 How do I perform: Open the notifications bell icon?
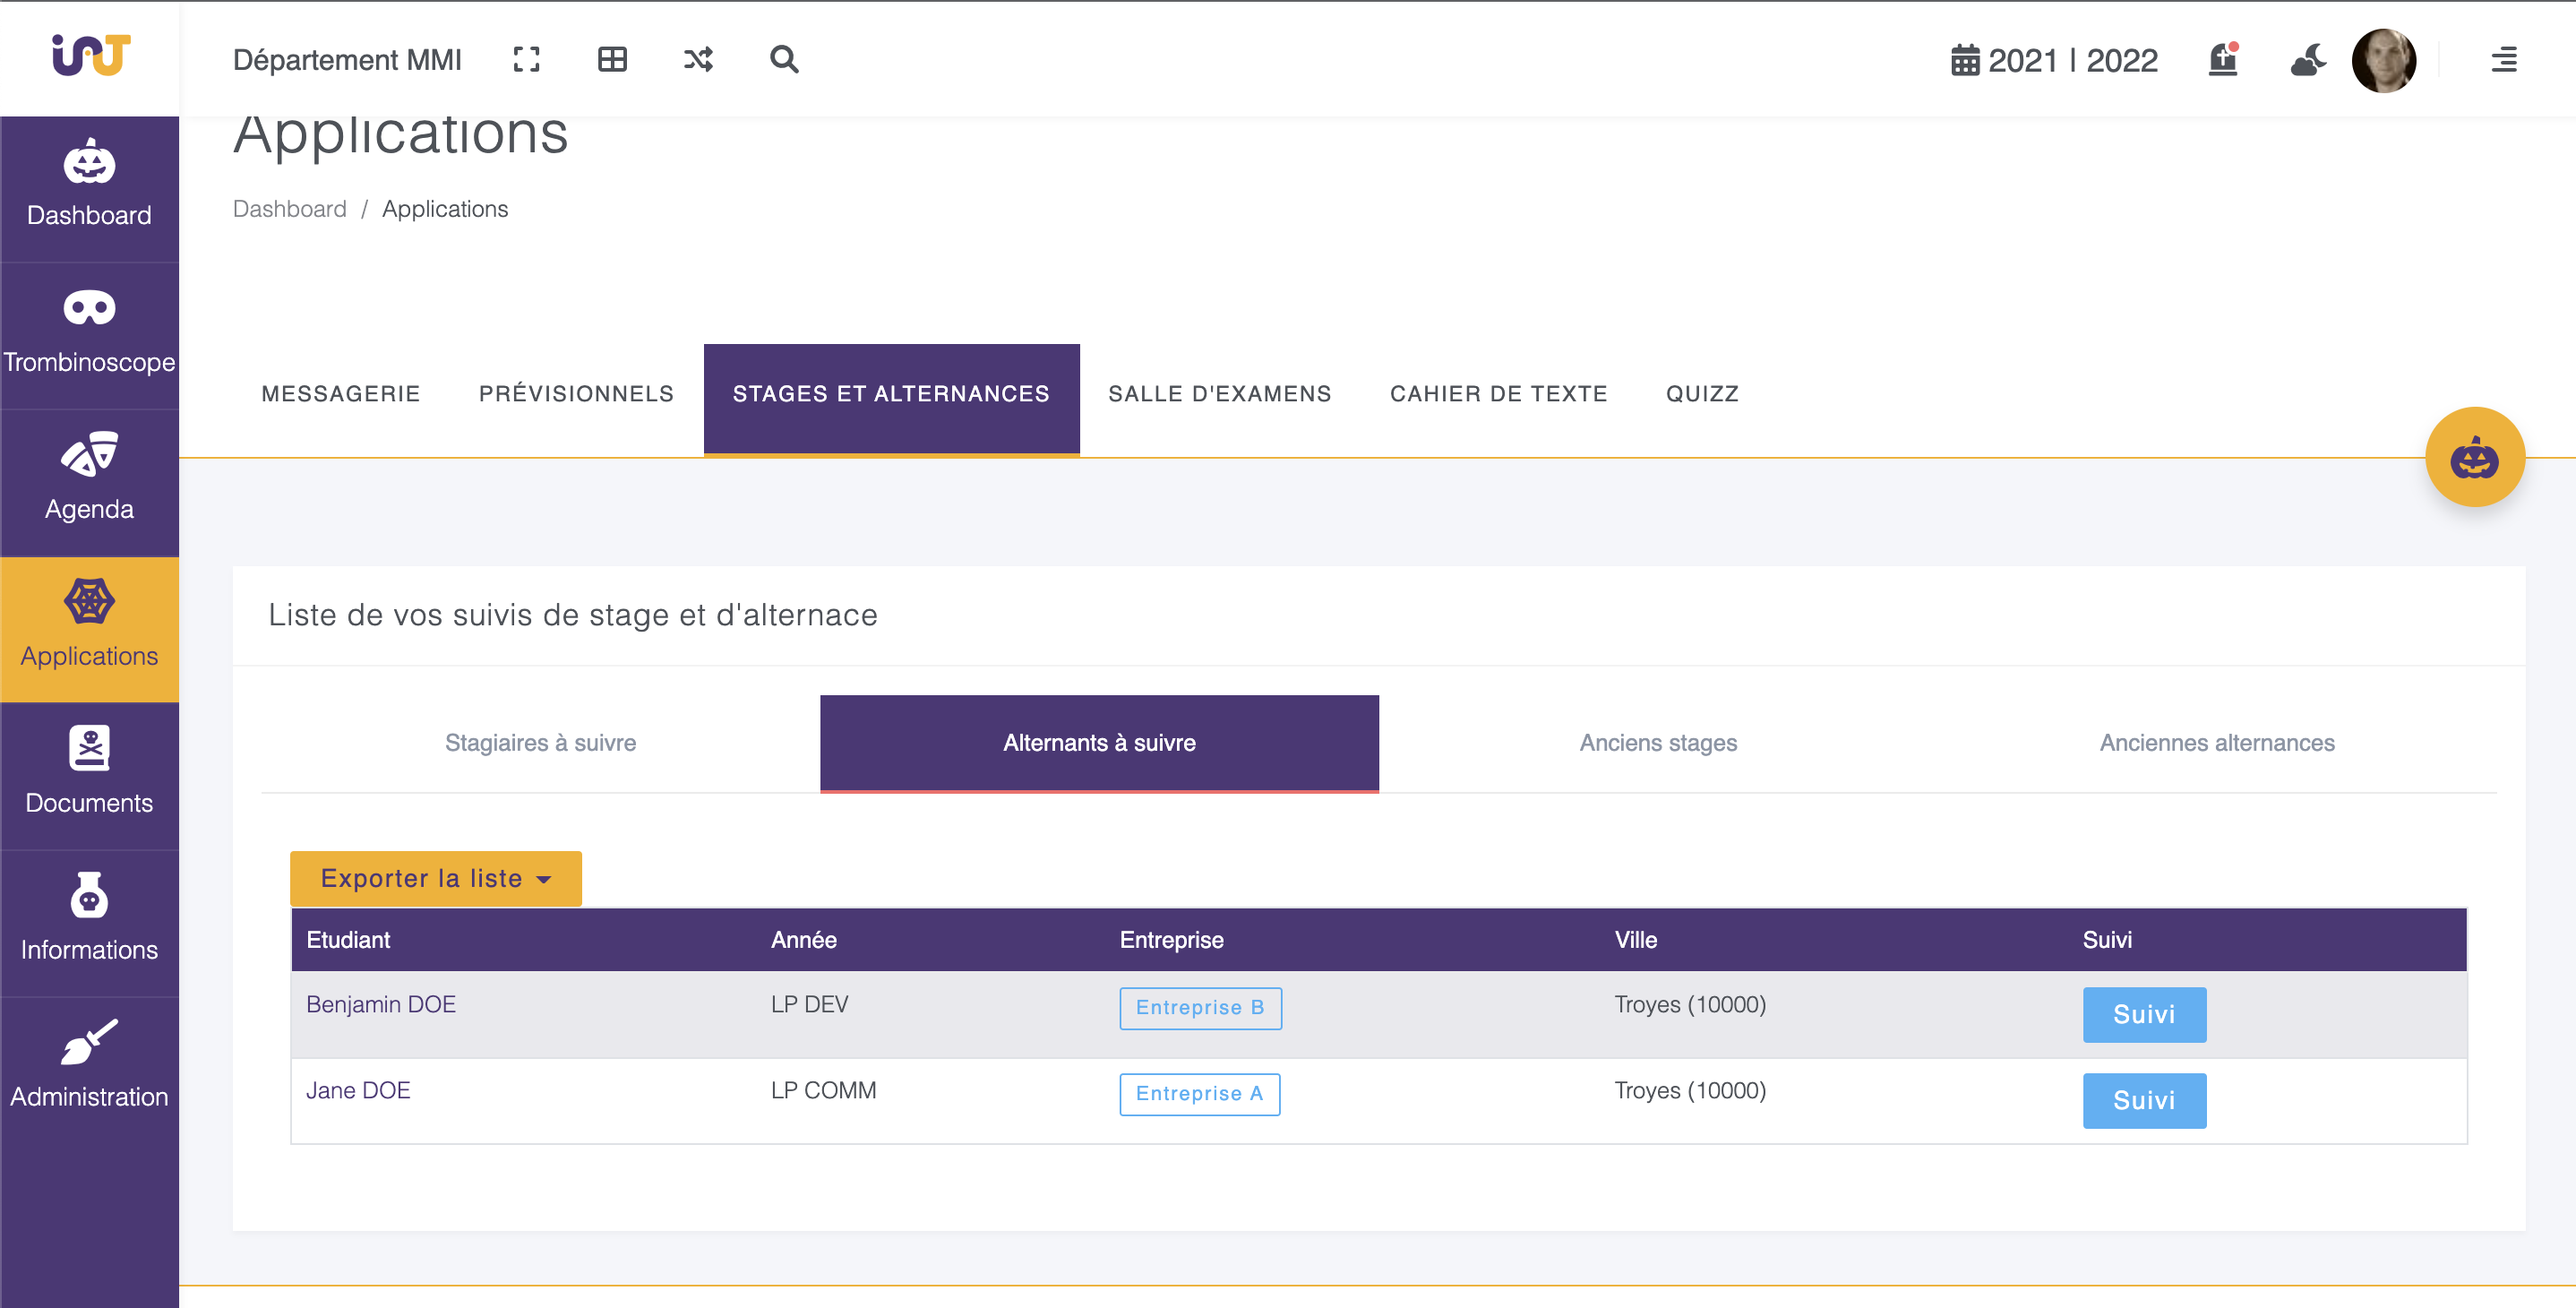(x=2221, y=60)
